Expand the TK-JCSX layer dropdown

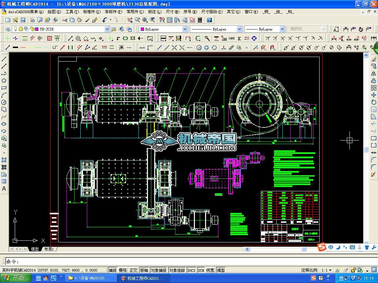(x=107, y=29)
